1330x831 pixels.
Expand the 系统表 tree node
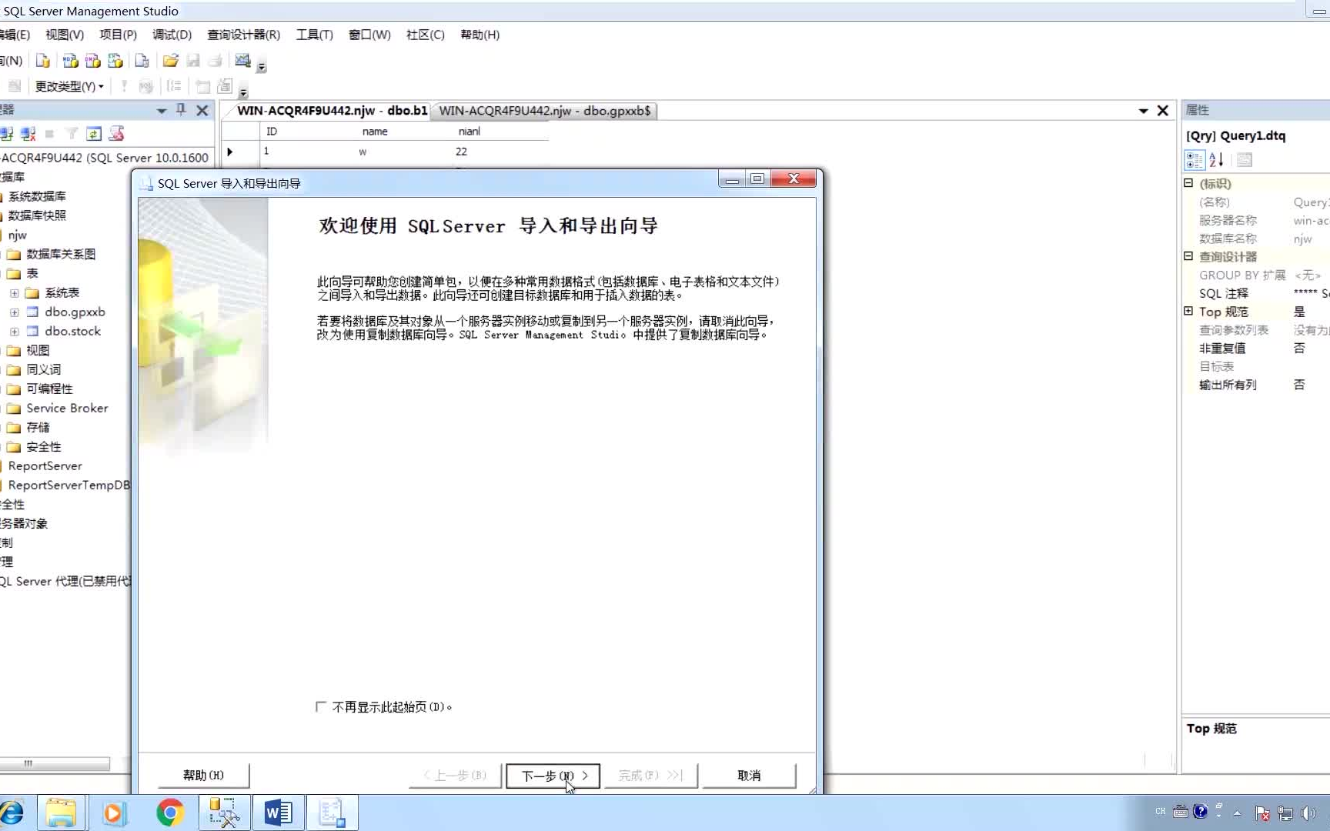tap(14, 293)
